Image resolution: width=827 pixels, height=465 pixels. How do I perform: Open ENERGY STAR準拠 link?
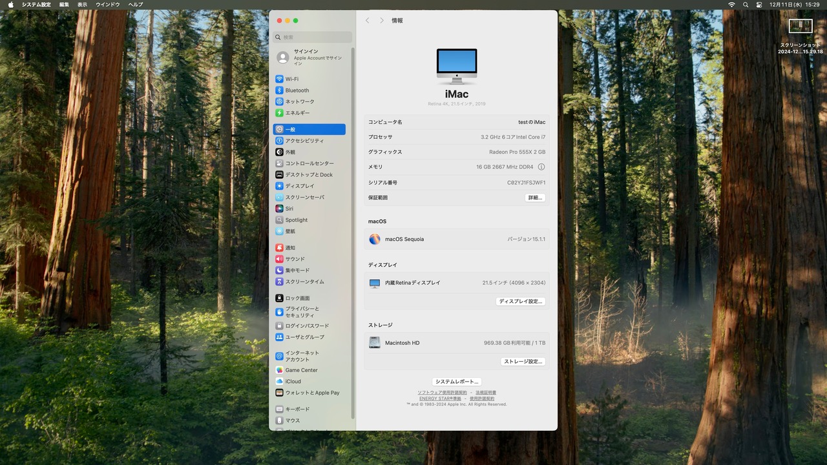pos(440,398)
